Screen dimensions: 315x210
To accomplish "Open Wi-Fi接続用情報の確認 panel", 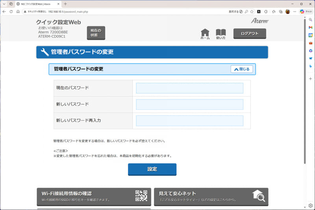I will [94, 197].
